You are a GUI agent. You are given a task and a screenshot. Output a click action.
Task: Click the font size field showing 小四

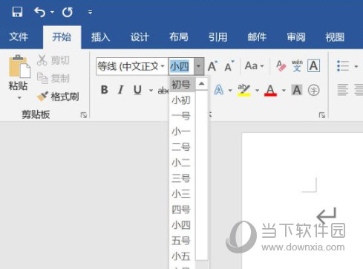pos(181,66)
